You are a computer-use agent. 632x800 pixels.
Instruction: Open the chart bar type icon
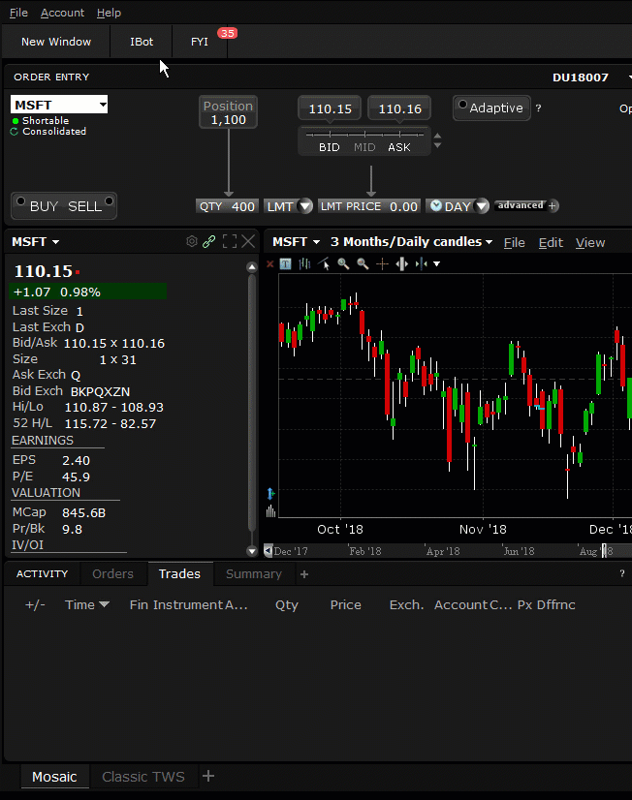304,263
